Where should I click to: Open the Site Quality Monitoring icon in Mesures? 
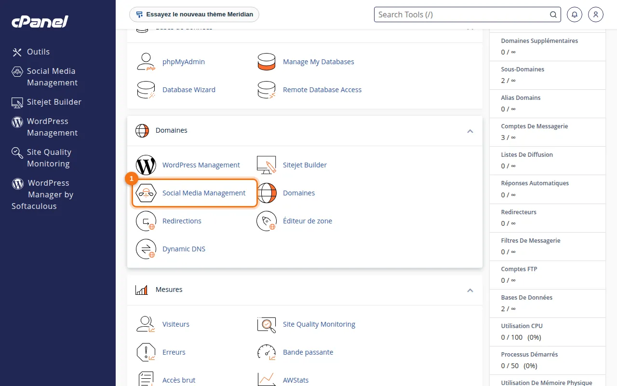click(x=266, y=324)
